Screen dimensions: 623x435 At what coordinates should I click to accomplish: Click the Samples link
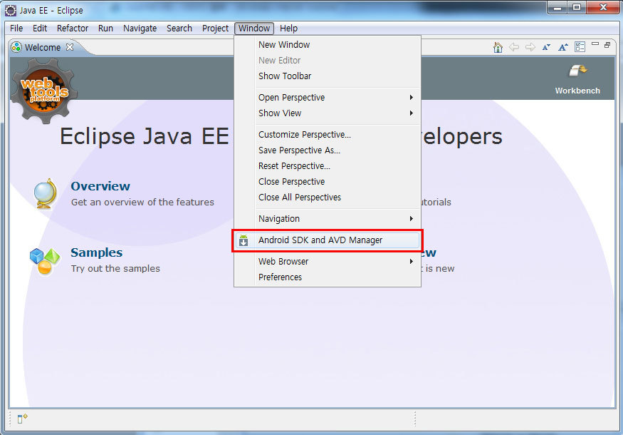(97, 252)
